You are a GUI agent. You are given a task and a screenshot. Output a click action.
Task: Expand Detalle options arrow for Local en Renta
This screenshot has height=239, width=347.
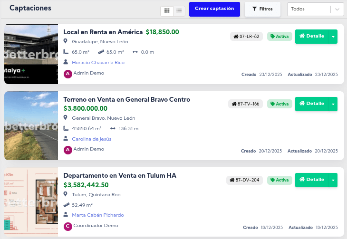(333, 37)
